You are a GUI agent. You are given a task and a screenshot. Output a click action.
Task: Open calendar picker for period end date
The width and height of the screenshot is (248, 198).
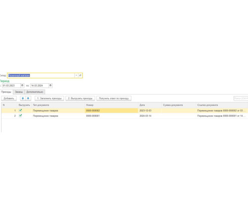[x=51, y=86]
